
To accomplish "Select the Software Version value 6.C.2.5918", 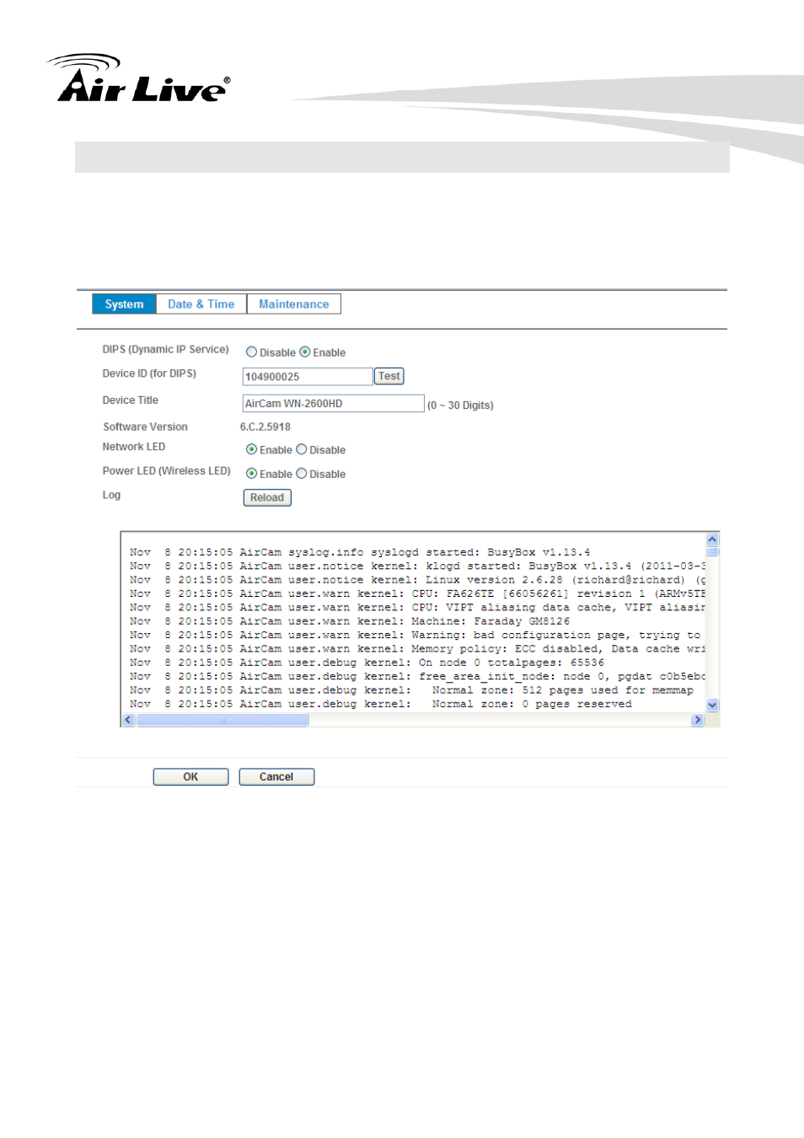I will 265,427.
